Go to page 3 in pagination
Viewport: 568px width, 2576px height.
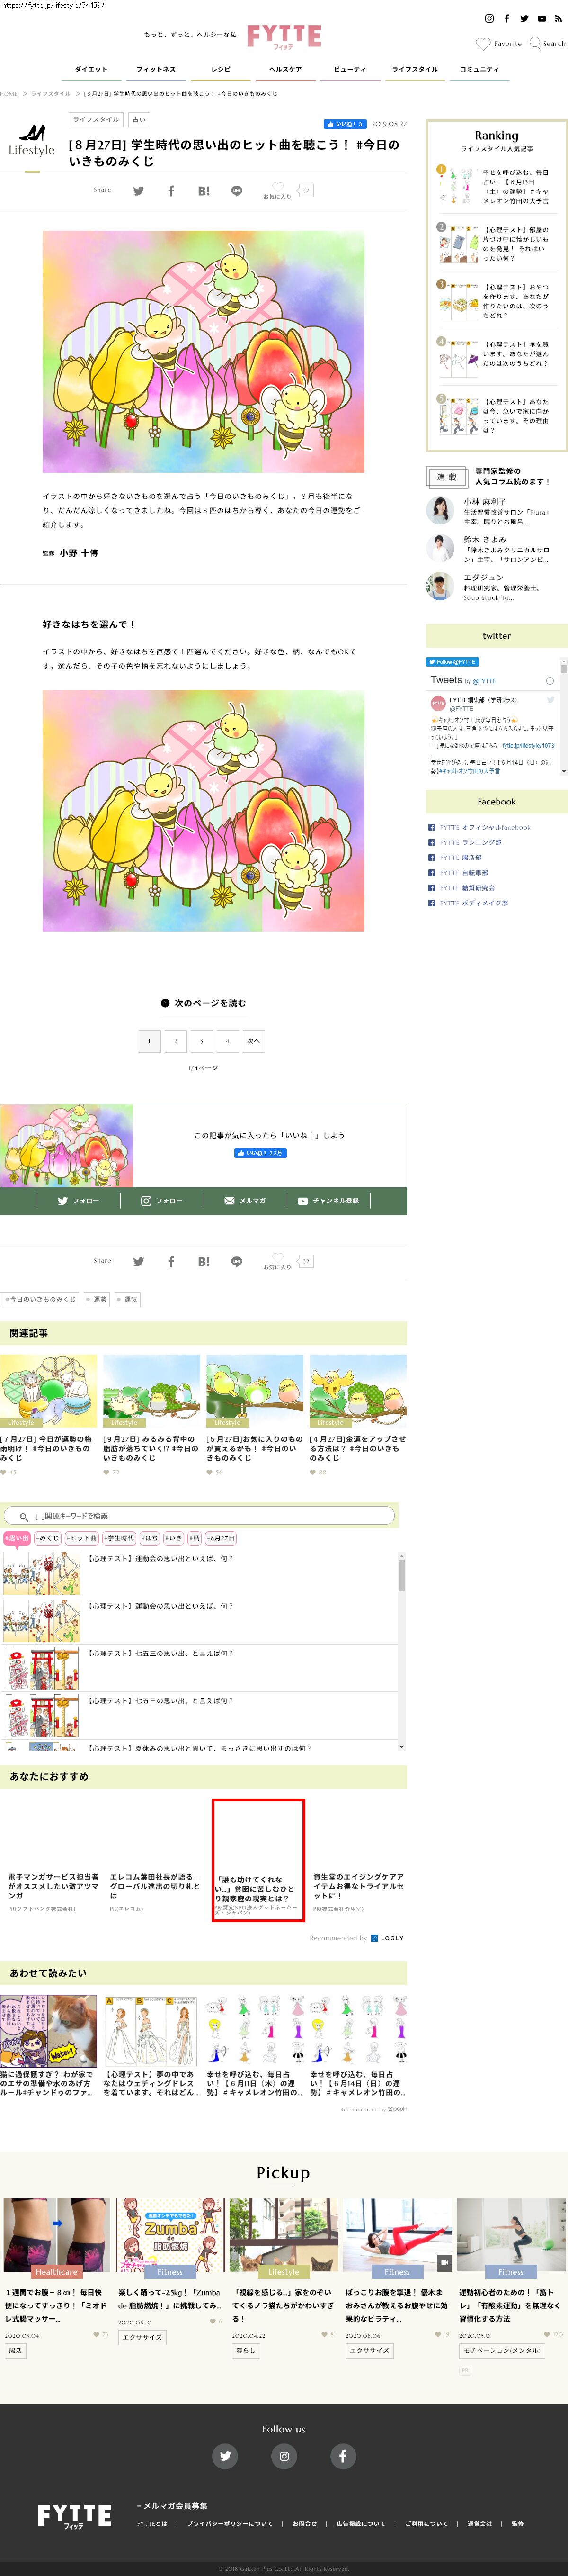202,1041
